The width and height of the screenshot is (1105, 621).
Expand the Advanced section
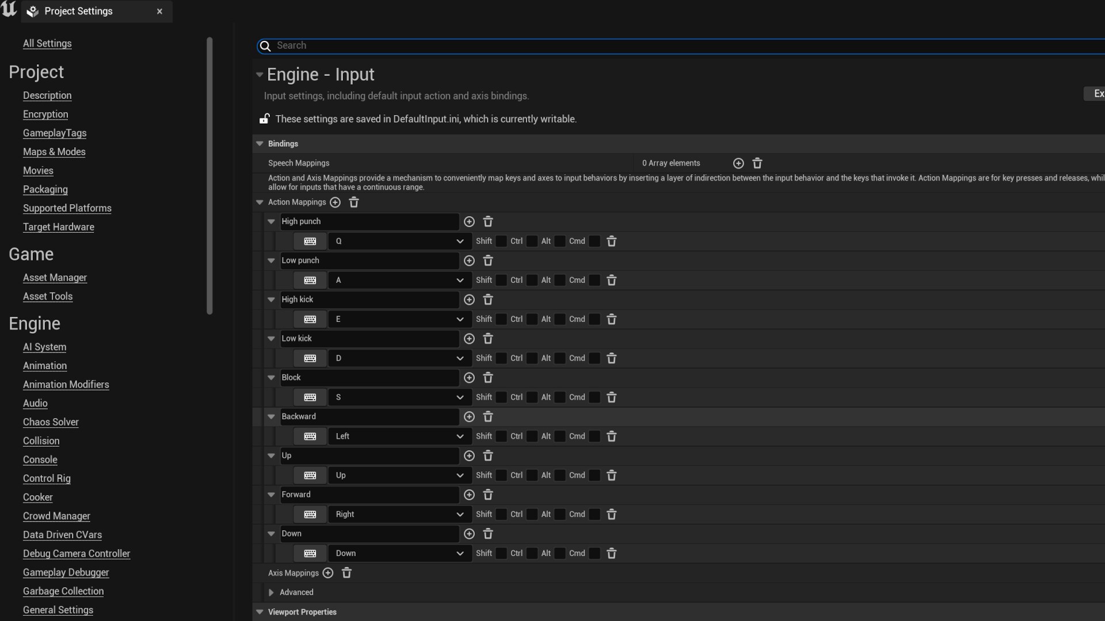271,592
